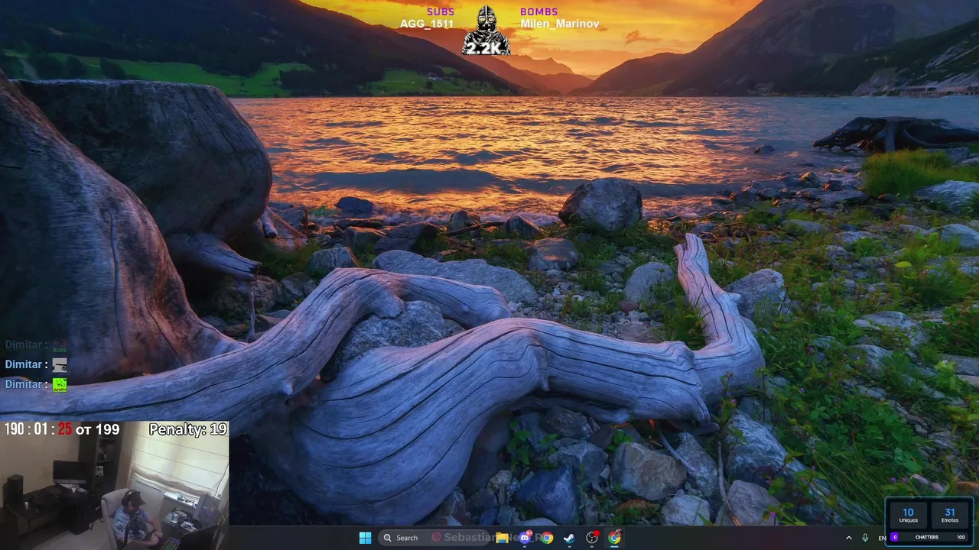The width and height of the screenshot is (979, 550).
Task: Click the CHATTERS progress bar
Action: coord(929,537)
